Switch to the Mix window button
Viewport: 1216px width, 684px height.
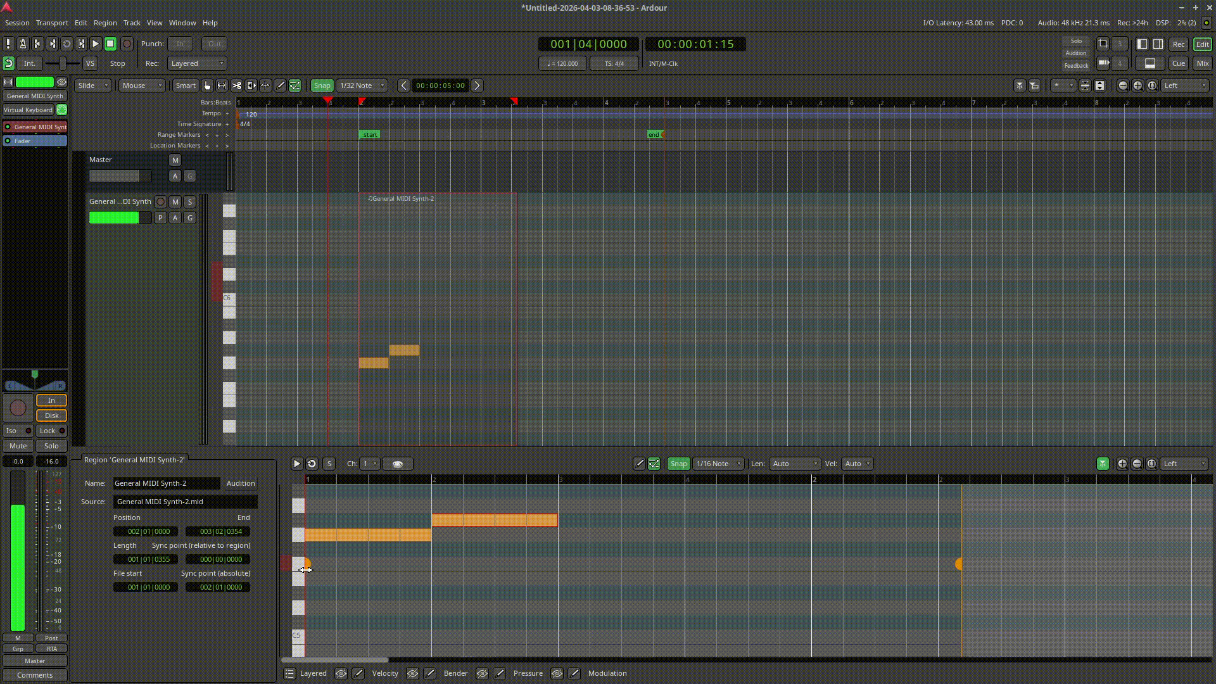(1202, 63)
